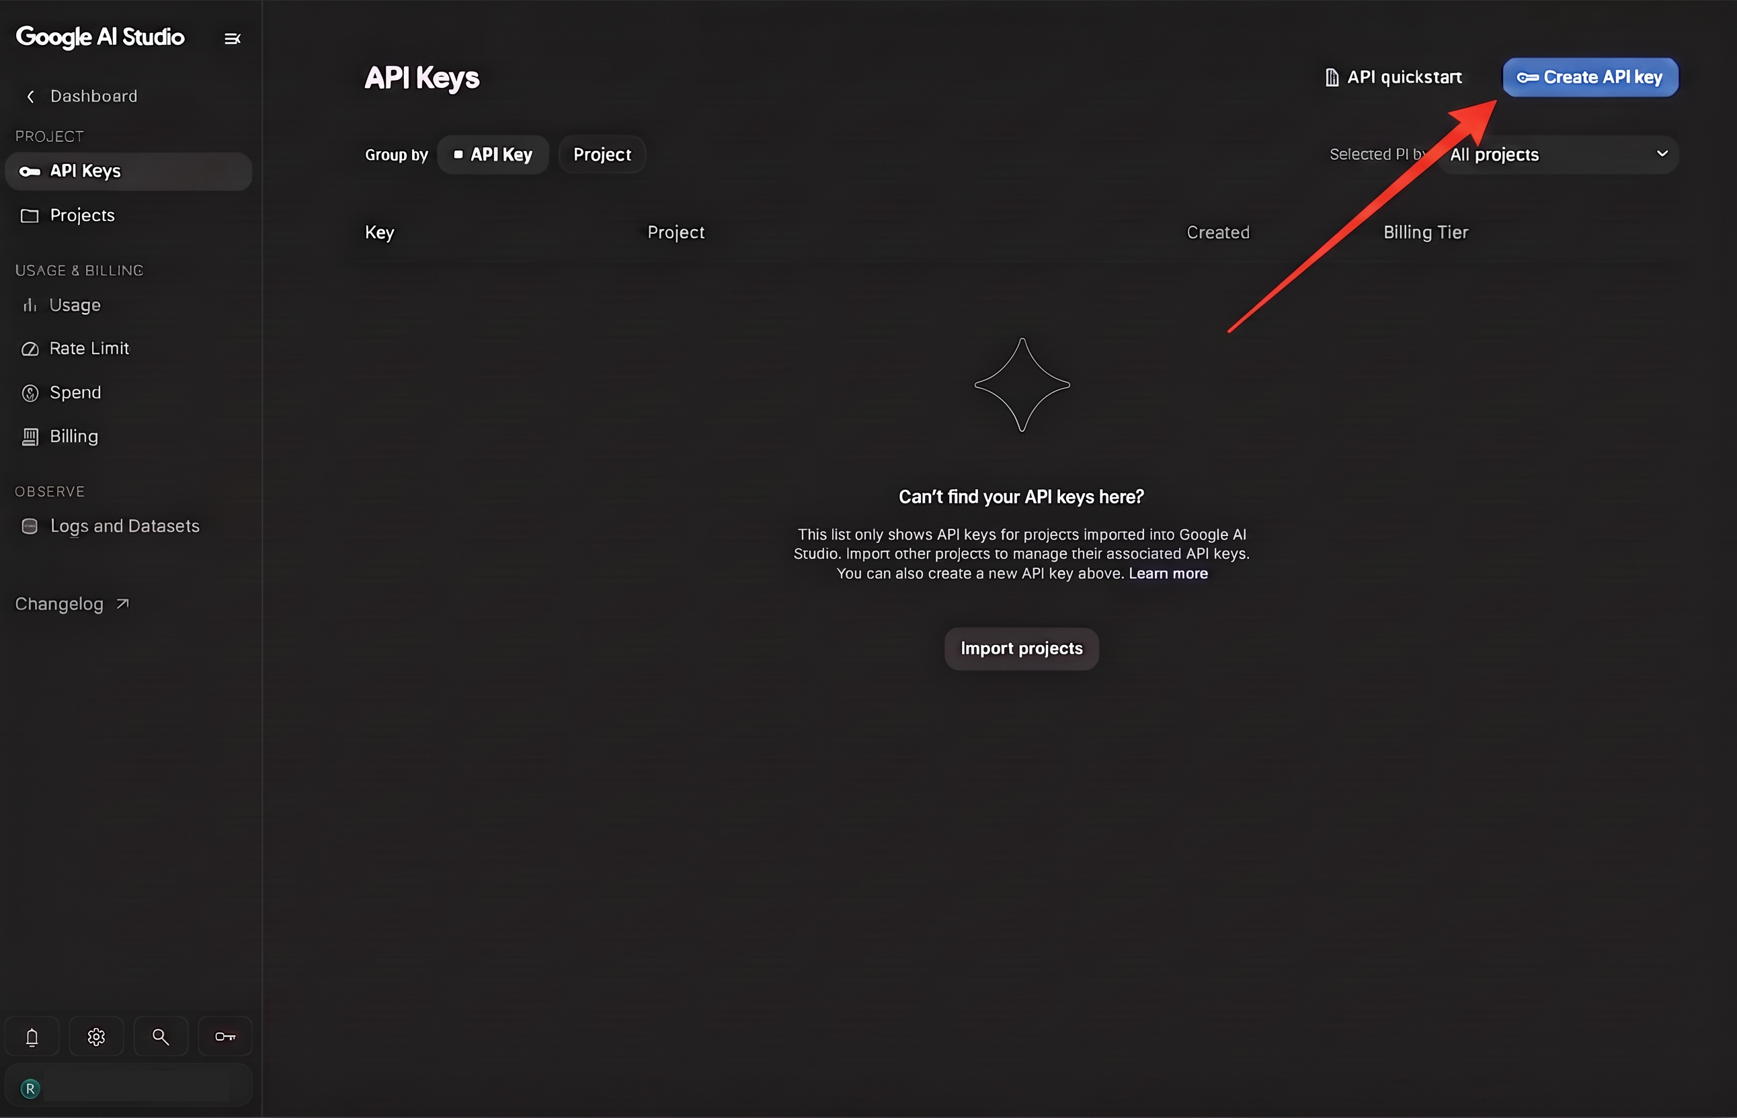
Task: Collapse the sidebar with the menu icon
Action: pyautogui.click(x=233, y=38)
